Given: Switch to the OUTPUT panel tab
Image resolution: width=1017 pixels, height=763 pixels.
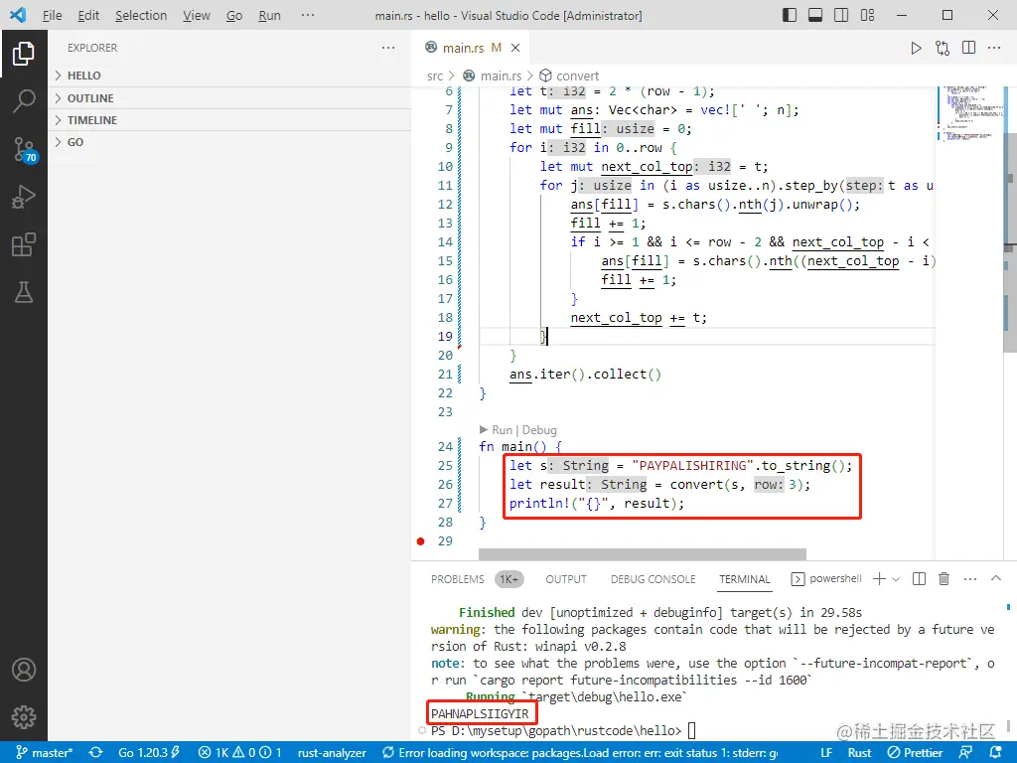Looking at the screenshot, I should tap(566, 579).
